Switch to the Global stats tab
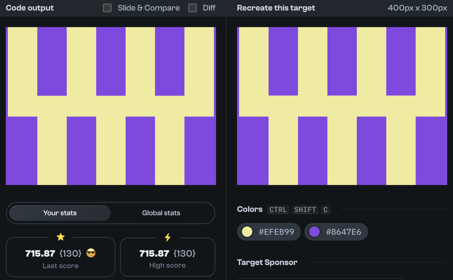453x280 pixels. 161,213
